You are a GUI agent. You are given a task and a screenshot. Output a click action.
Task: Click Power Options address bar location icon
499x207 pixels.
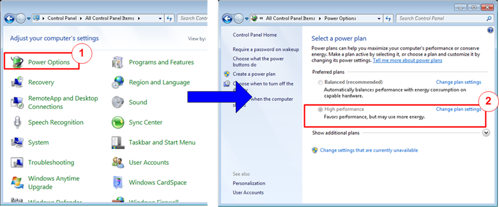click(x=254, y=19)
